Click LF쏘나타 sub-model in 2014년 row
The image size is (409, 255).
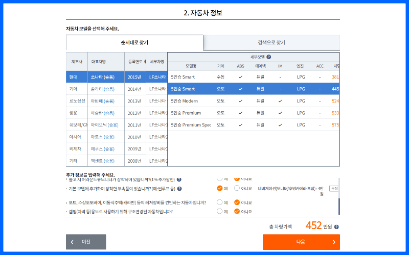coord(157,89)
